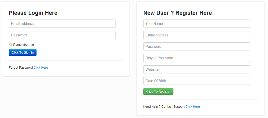Select the Retype Password field
Viewport: 268px width, 118px height.
pos(197,58)
